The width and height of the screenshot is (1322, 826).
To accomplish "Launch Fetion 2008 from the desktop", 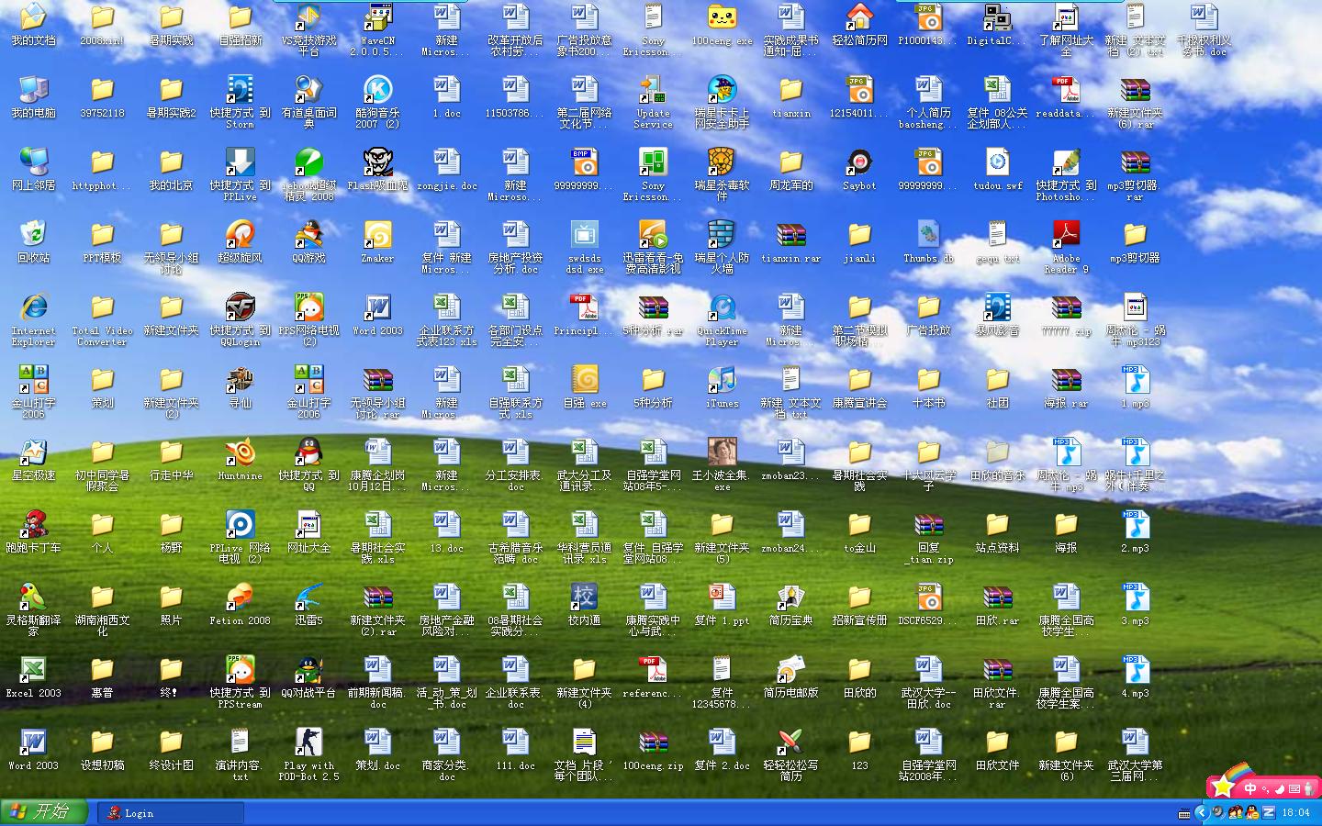I will (x=240, y=604).
